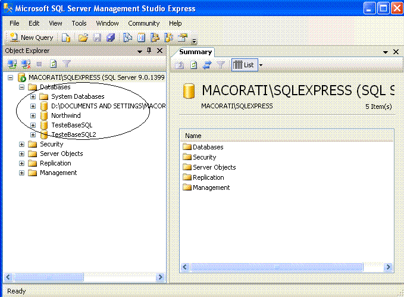Select the Summary tab
Viewport: 404px width, 297px height.
[x=195, y=52]
